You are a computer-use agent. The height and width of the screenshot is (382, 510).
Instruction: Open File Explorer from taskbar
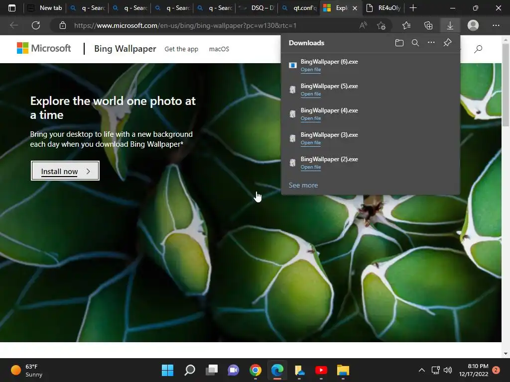click(343, 370)
